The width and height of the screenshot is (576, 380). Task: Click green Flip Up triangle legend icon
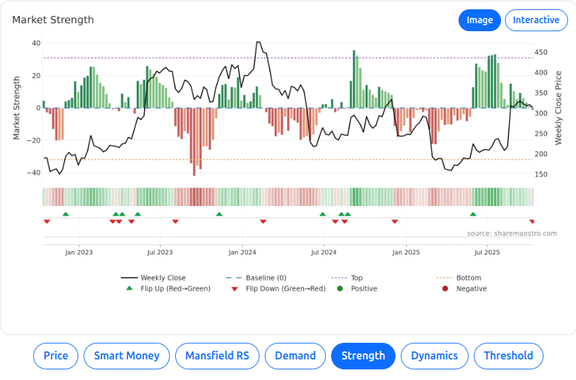coord(129,288)
